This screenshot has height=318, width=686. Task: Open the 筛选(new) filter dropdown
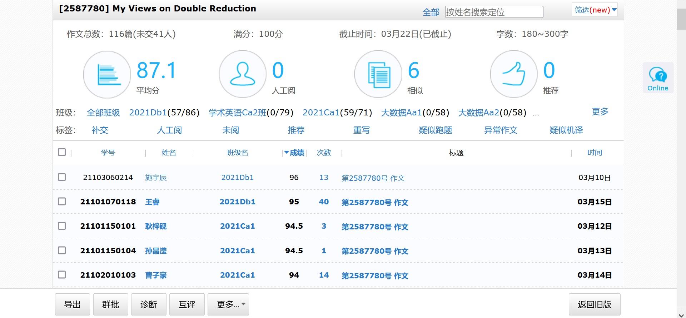[x=595, y=10]
